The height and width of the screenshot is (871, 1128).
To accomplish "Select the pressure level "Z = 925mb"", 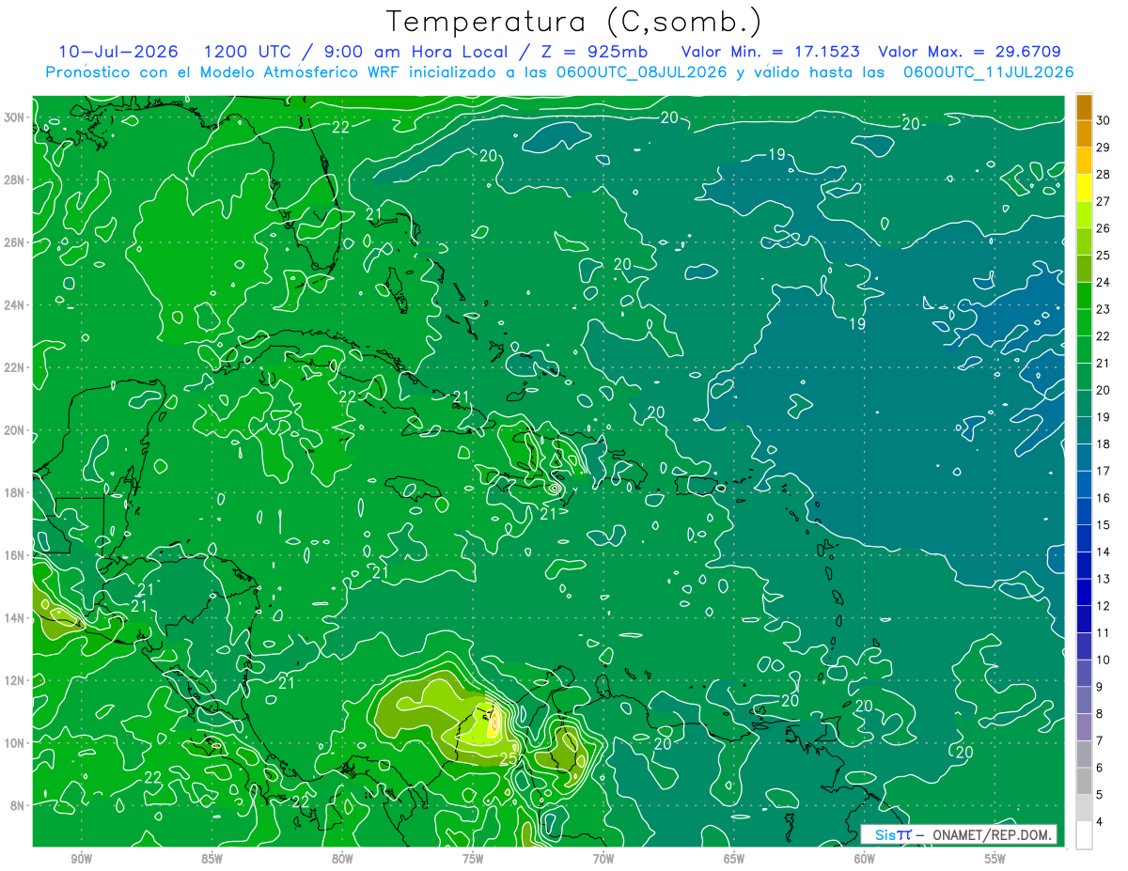I will pos(591,52).
